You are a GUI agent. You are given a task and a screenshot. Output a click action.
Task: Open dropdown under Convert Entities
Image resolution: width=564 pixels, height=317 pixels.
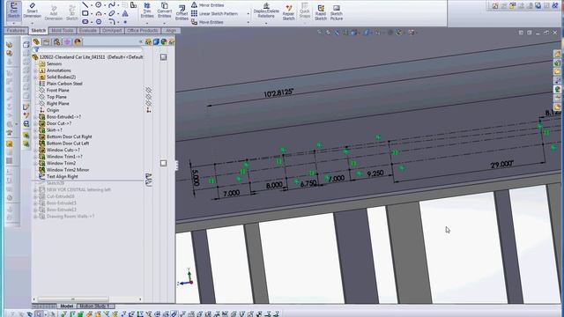pyautogui.click(x=165, y=23)
